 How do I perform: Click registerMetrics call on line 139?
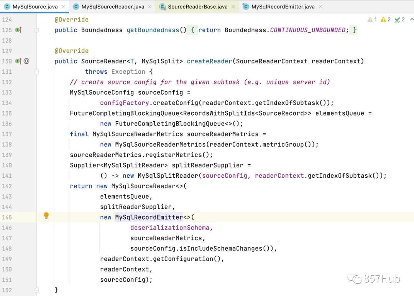click(x=174, y=155)
